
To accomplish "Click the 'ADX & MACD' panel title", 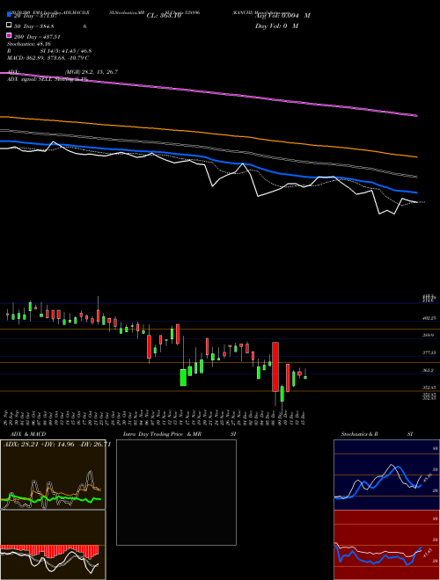I will (x=28, y=434).
